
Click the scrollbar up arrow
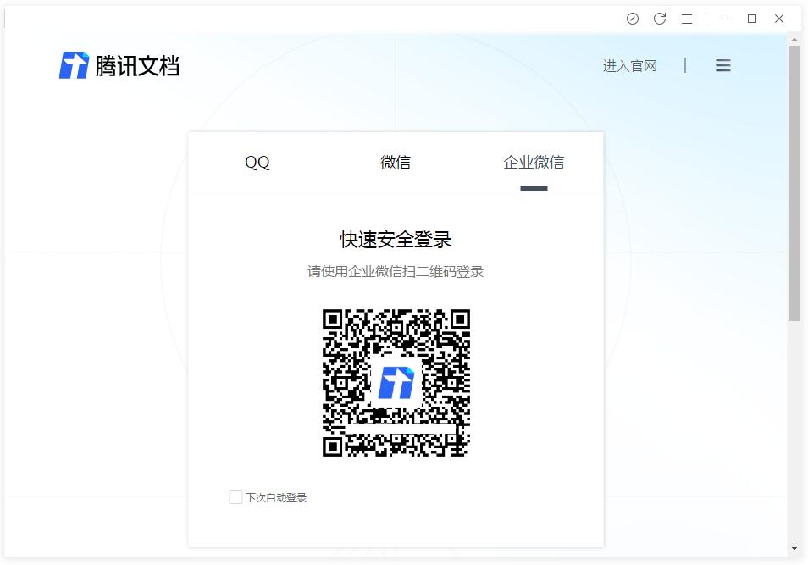pyautogui.click(x=794, y=39)
